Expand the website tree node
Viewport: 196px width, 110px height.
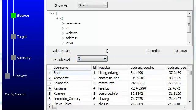[63, 33]
